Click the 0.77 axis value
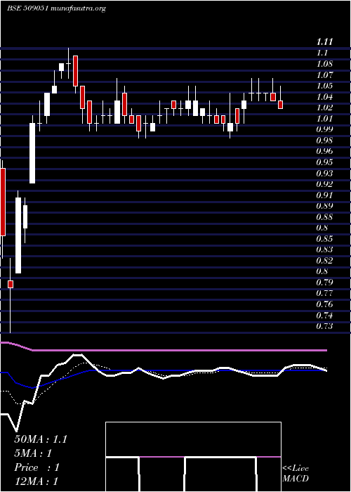The width and height of the screenshot is (351, 492). [324, 293]
